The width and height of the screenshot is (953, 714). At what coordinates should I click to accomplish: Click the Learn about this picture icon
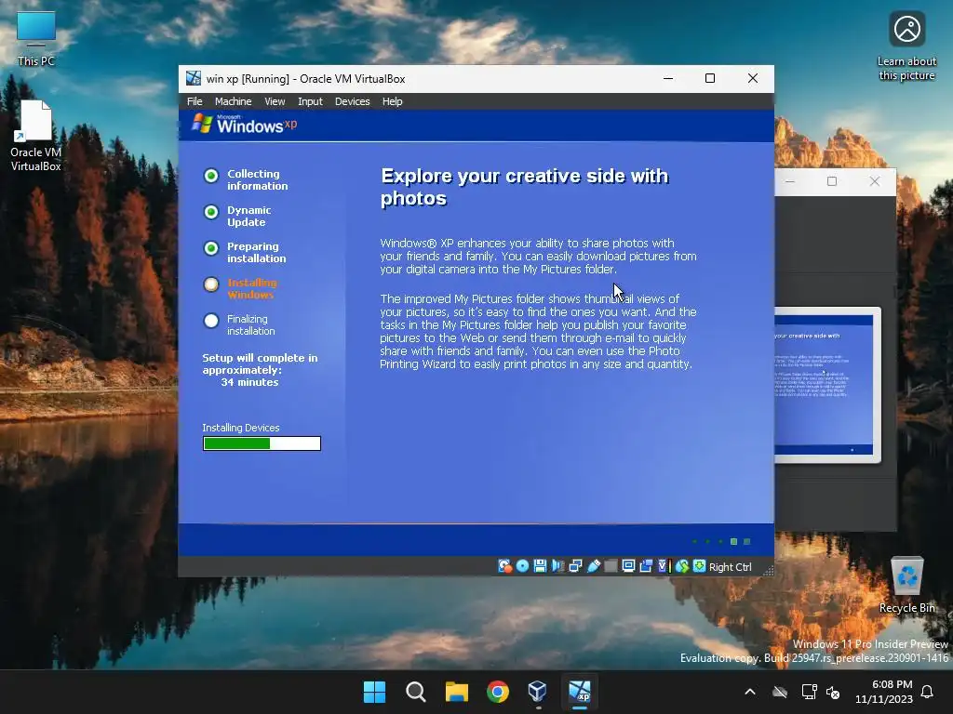coord(906,46)
